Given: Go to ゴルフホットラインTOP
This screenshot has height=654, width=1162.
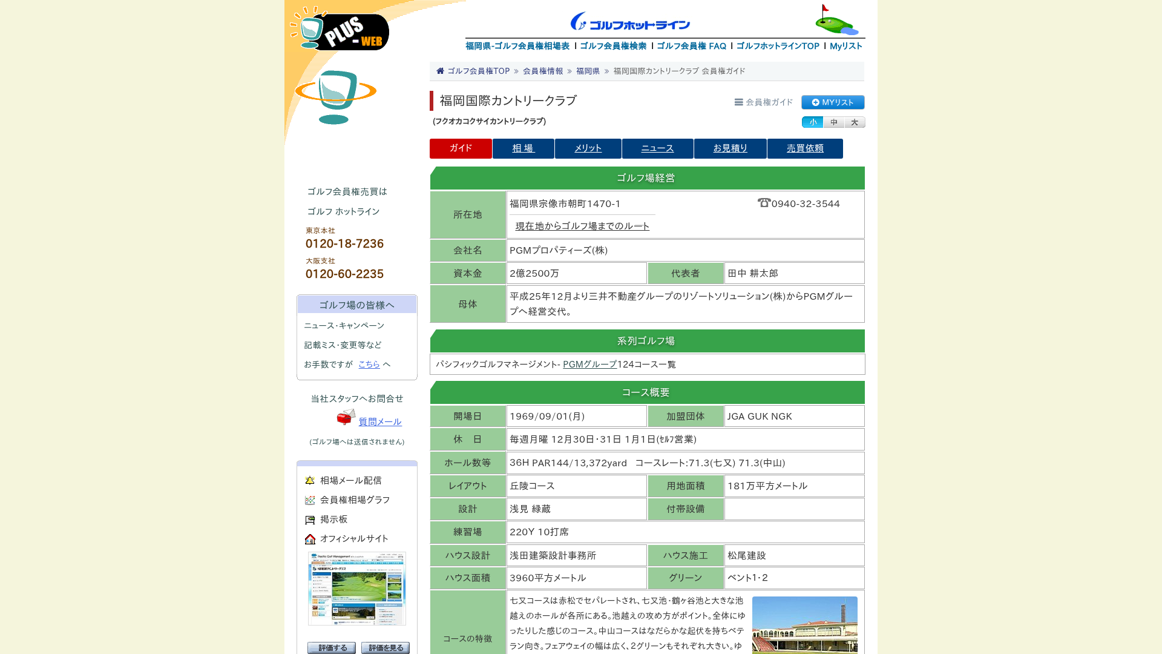Looking at the screenshot, I should 778,46.
